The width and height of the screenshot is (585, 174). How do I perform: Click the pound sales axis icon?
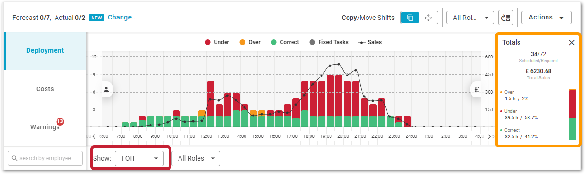pos(477,89)
